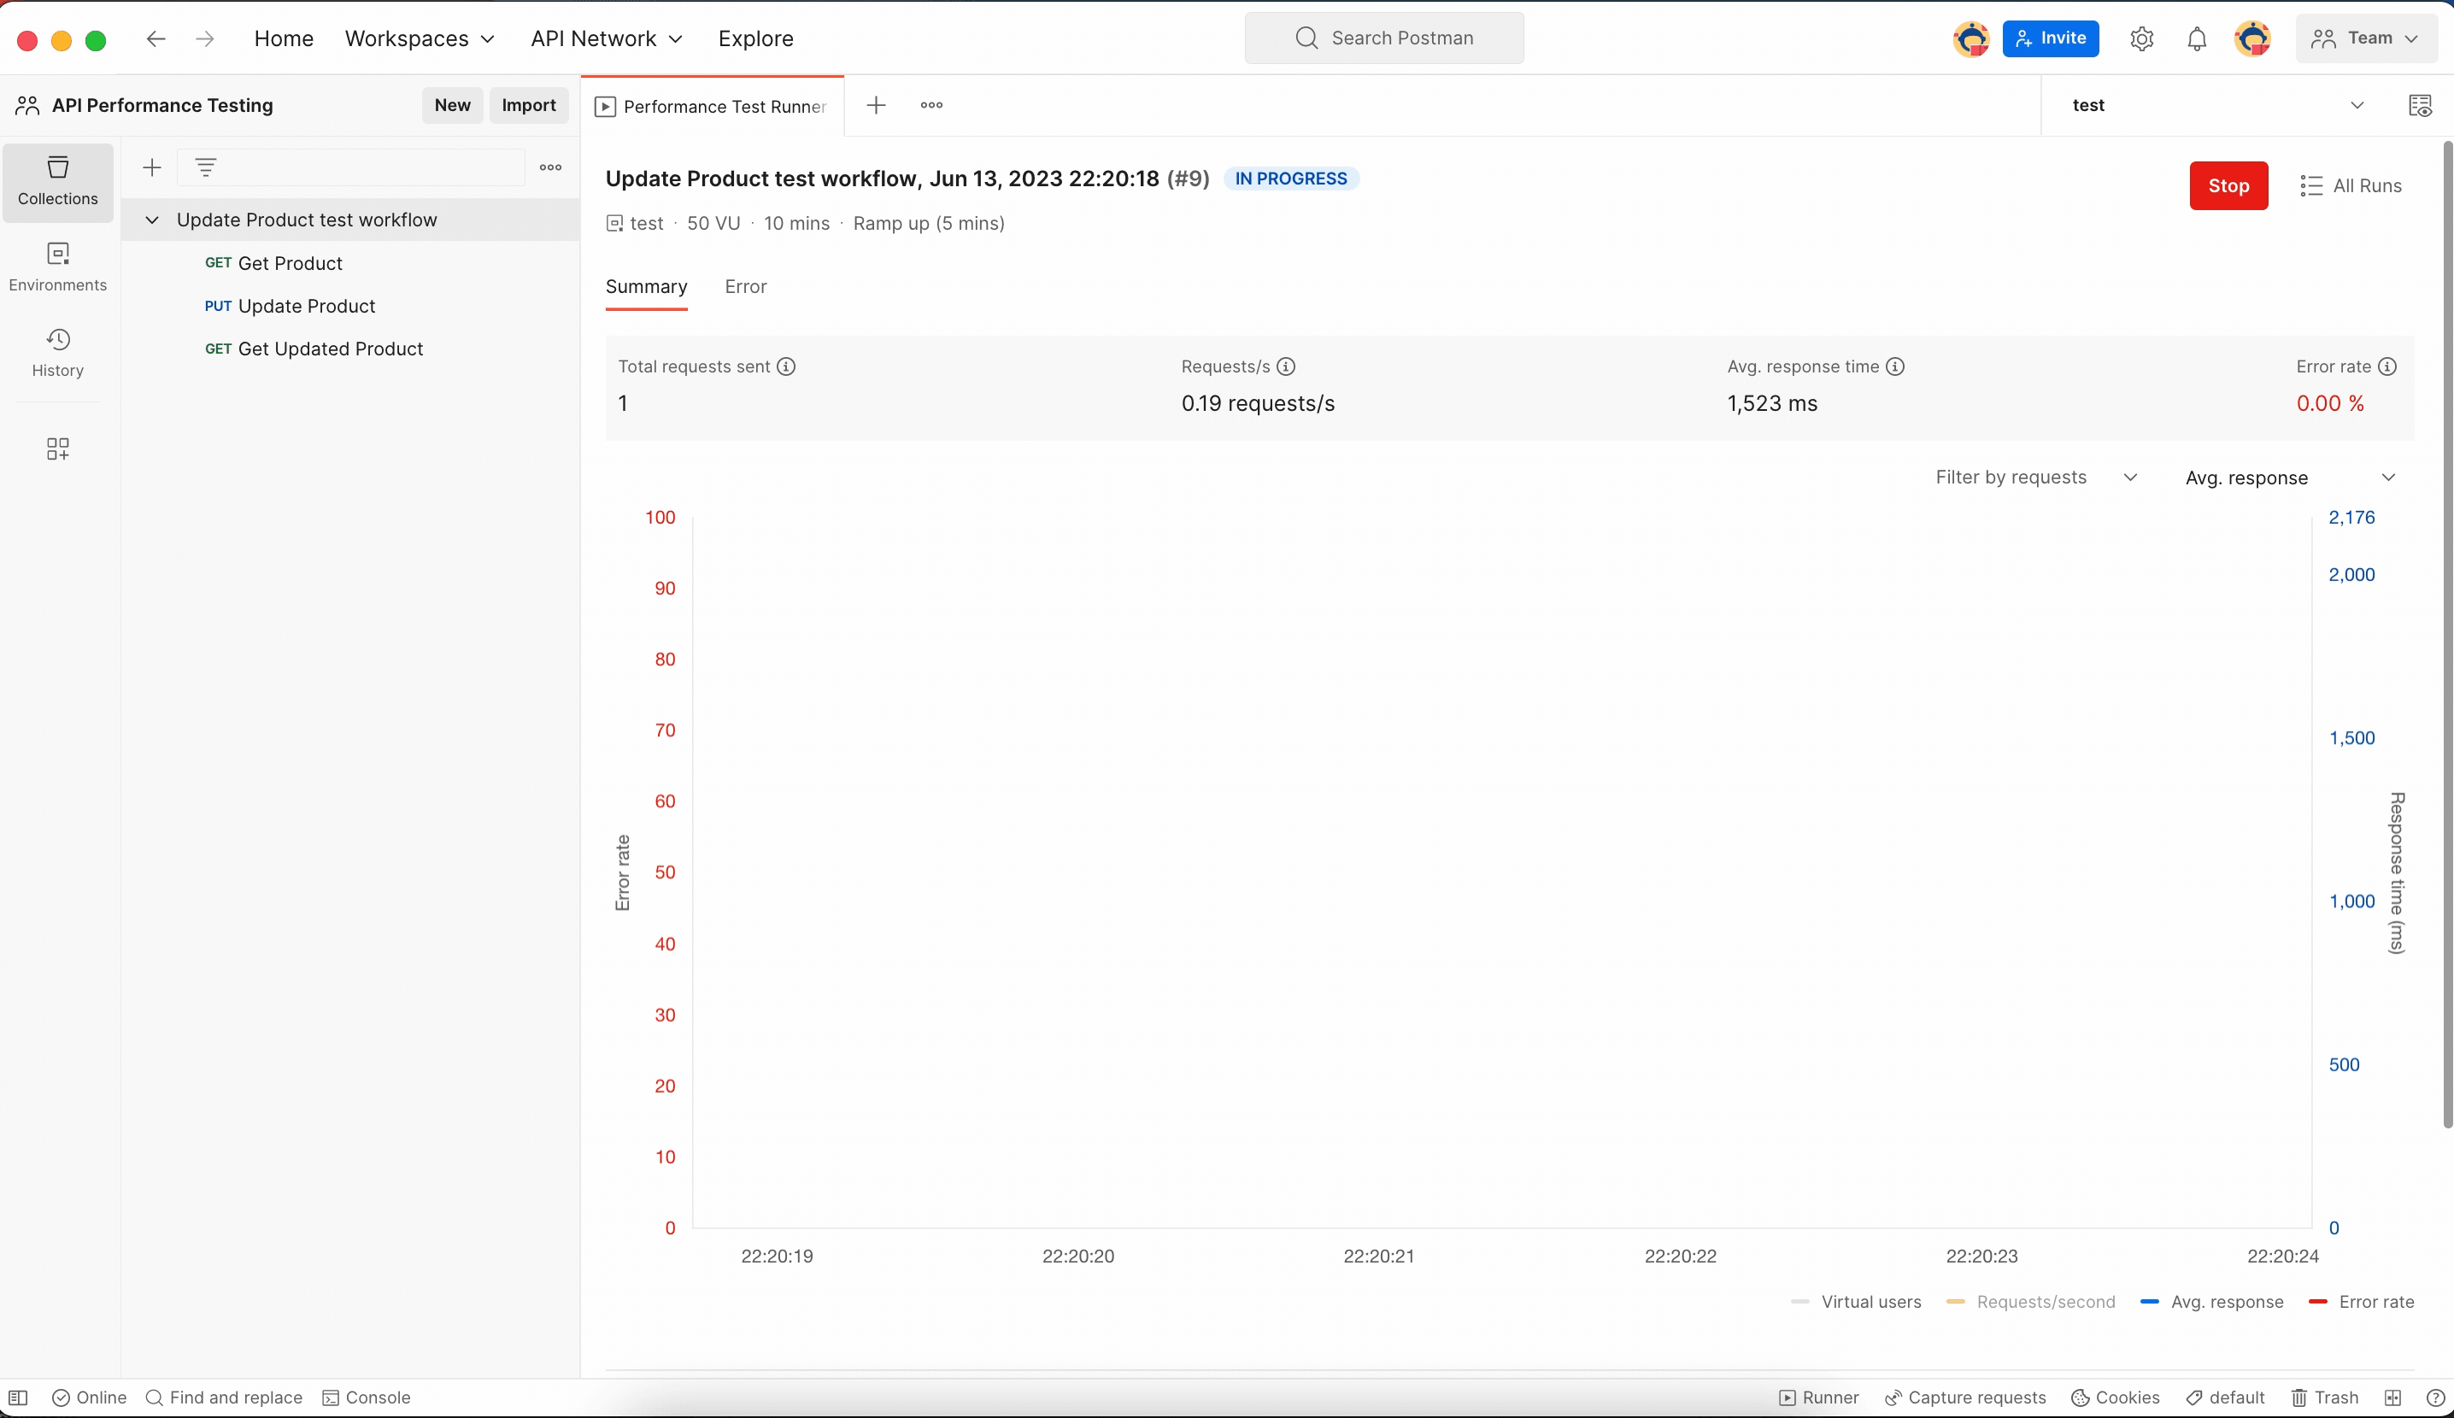Viewport: 2454px width, 1418px height.
Task: Open the Team dropdown
Action: click(2365, 39)
